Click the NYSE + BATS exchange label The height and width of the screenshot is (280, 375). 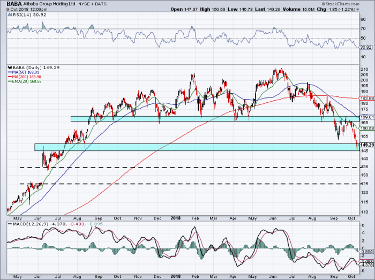tap(93, 4)
